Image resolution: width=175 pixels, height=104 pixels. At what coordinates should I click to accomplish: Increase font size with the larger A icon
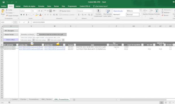39,11
